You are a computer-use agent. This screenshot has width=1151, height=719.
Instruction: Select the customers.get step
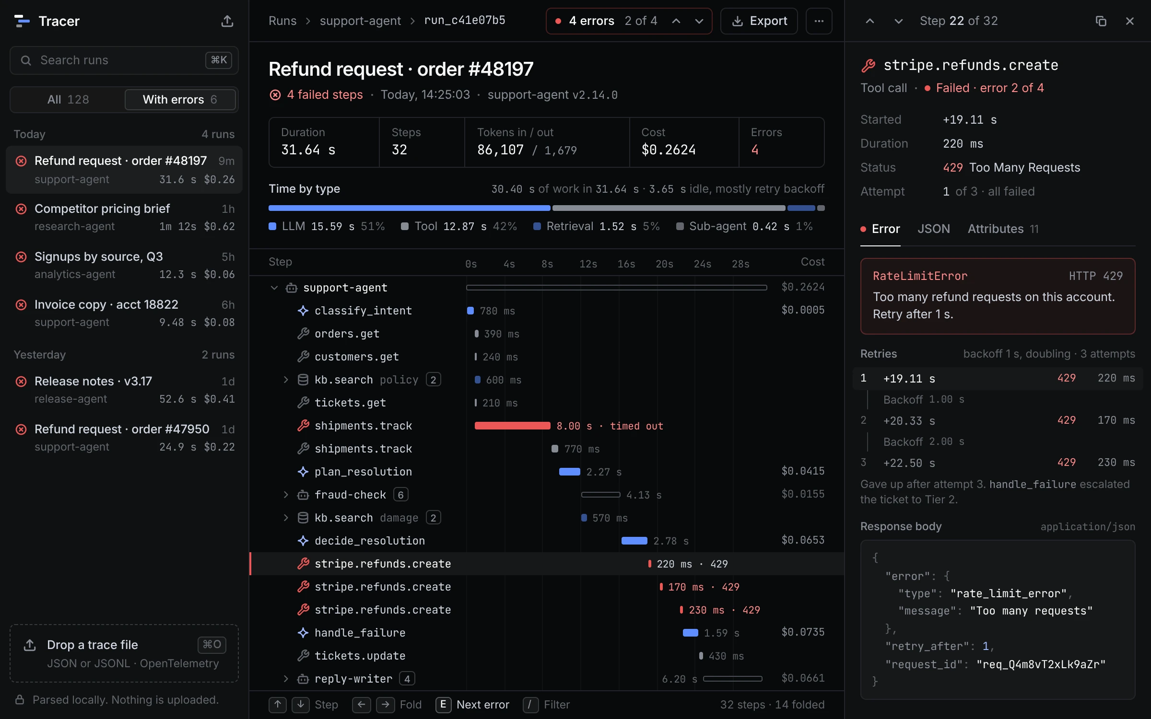(x=547, y=357)
